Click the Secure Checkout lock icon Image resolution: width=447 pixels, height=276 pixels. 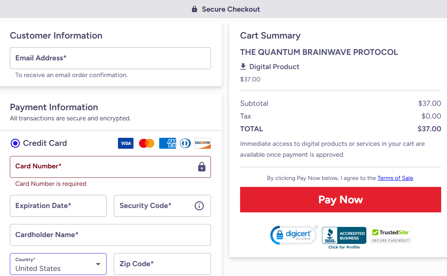(x=194, y=9)
